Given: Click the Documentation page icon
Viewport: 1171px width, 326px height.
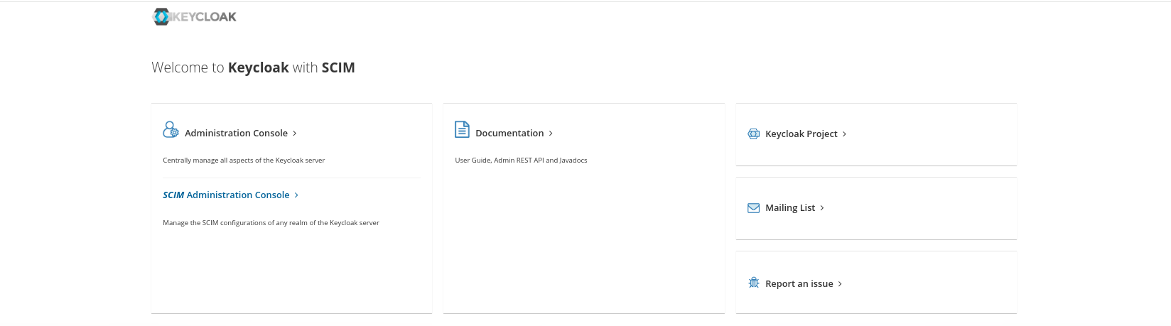Looking at the screenshot, I should click(462, 130).
